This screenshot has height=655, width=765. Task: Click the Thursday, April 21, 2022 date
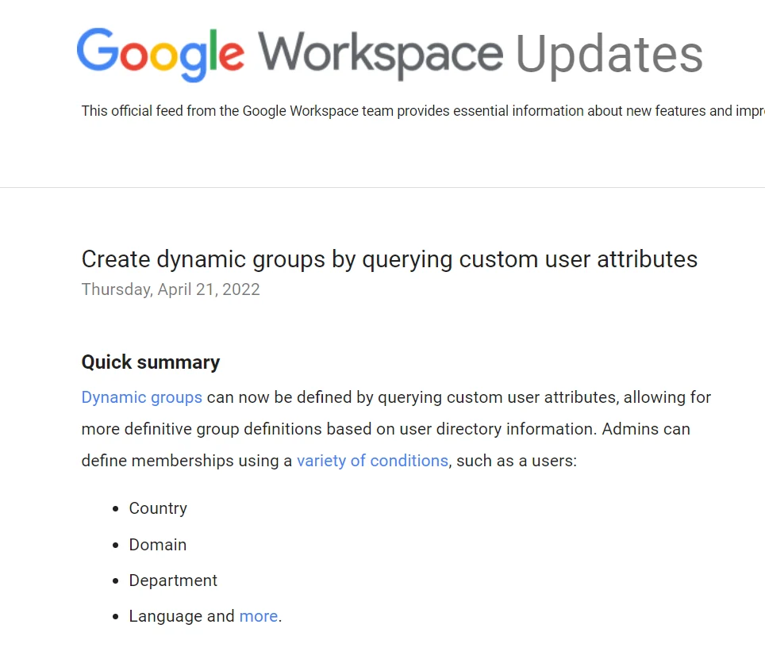click(170, 289)
